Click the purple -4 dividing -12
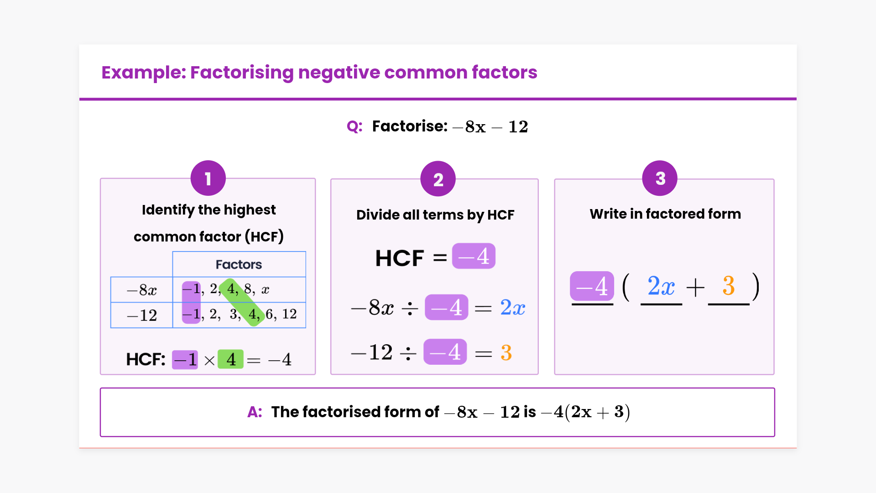Viewport: 876px width, 493px height. click(x=445, y=352)
